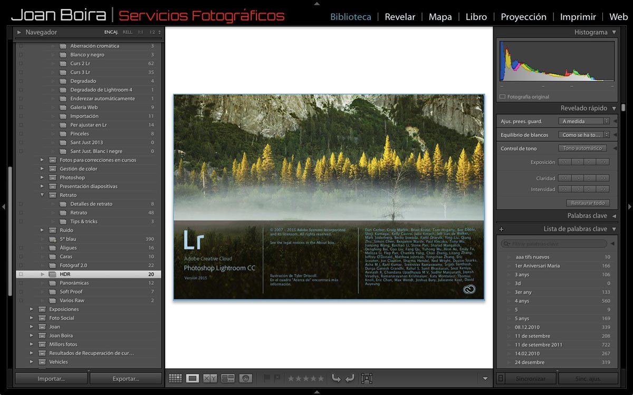This screenshot has width=633, height=395.
Task: Open the XY Compare view
Action: (x=210, y=378)
